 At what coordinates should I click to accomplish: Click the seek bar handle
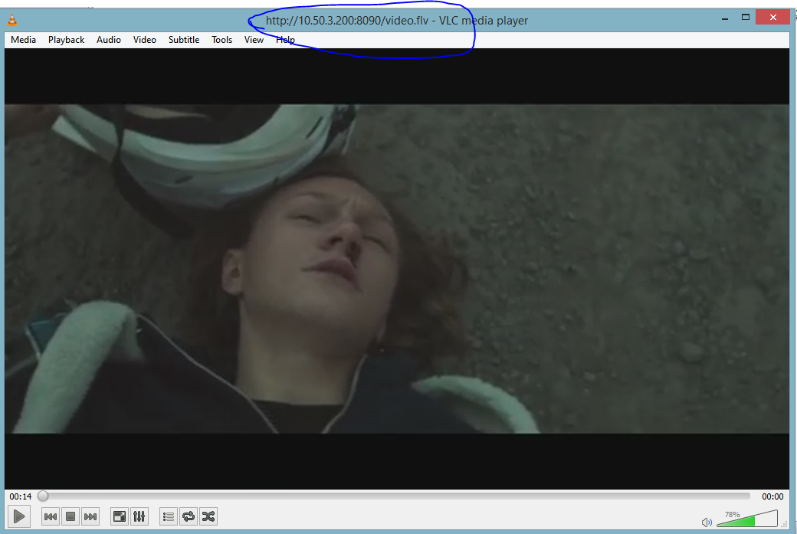coord(43,496)
